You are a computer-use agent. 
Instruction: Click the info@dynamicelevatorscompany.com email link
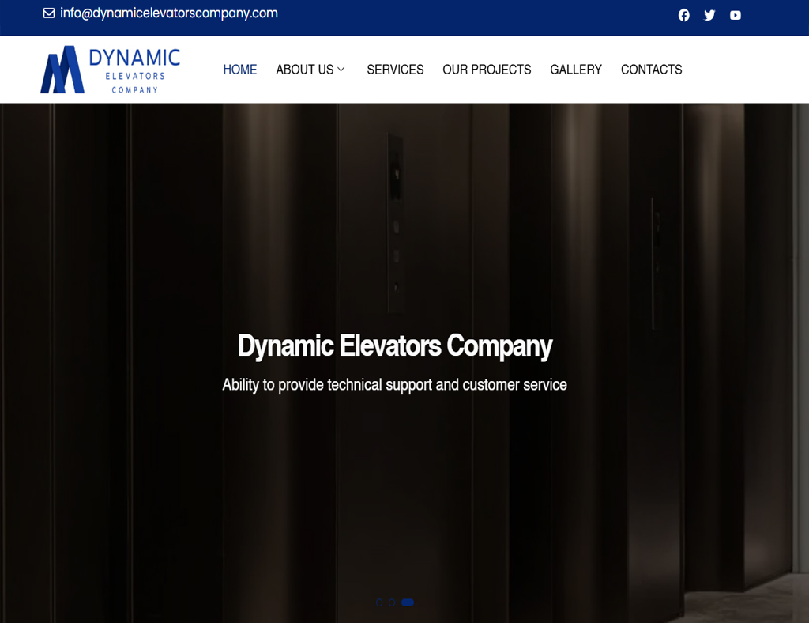click(169, 13)
